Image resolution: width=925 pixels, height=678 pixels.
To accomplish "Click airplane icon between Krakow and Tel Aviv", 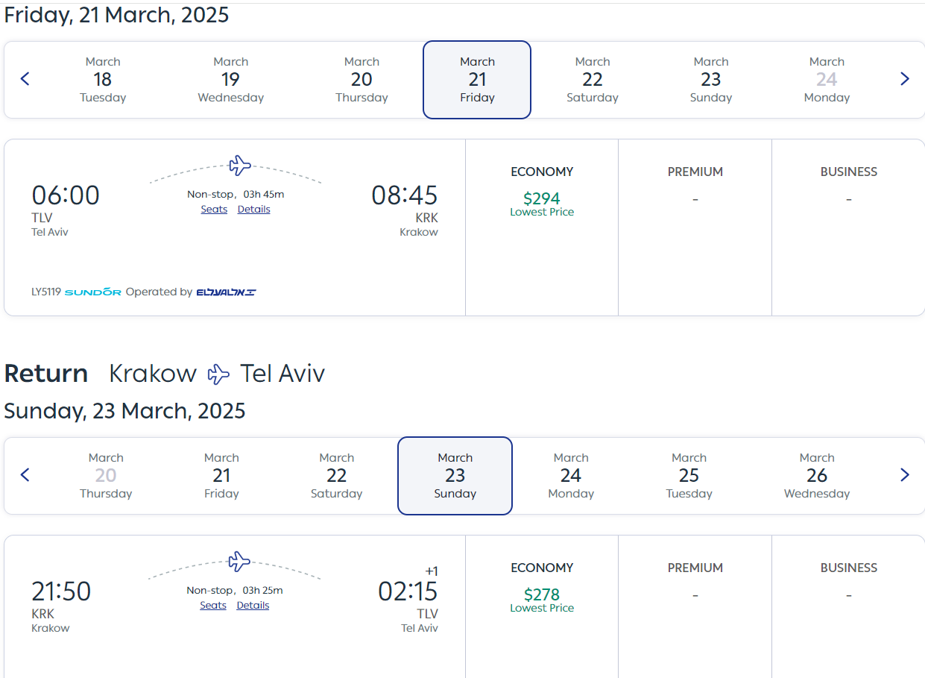I will click(218, 374).
